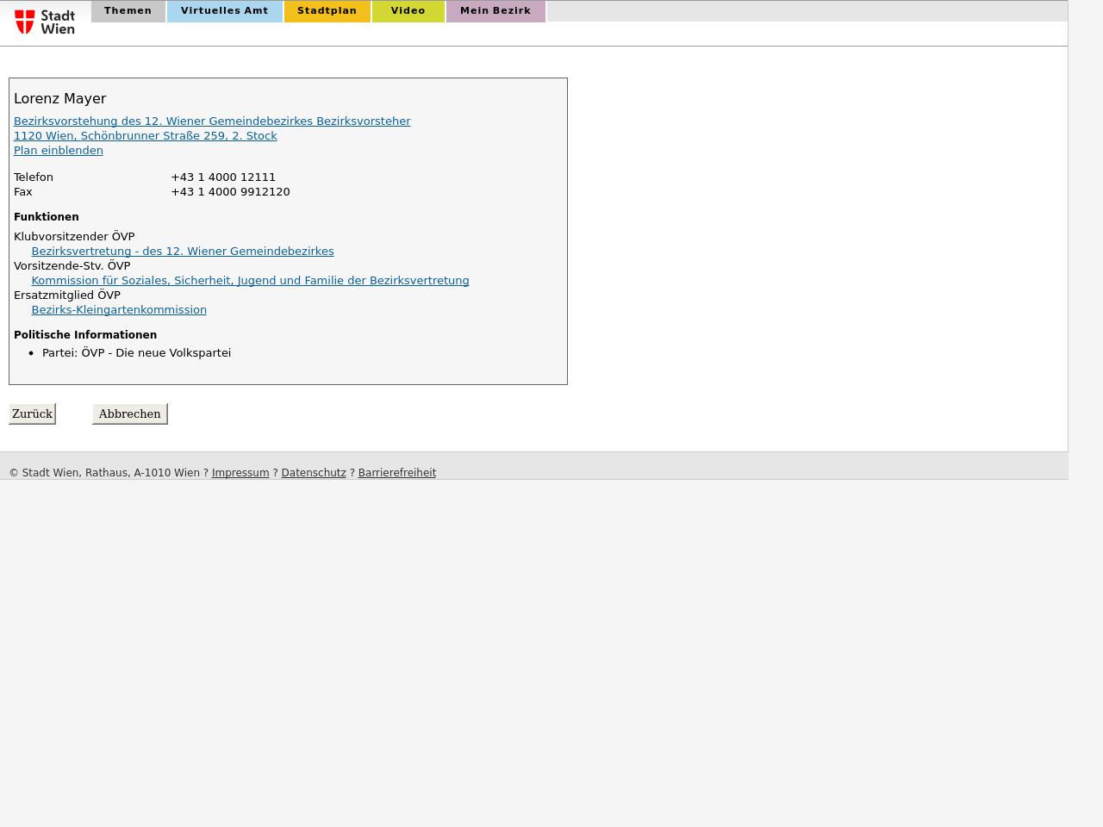Open the Datenschutz footer link
Viewport: 1103px width, 827px height.
(x=313, y=473)
